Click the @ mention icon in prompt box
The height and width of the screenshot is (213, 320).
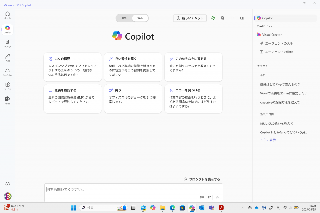[x=202, y=197]
